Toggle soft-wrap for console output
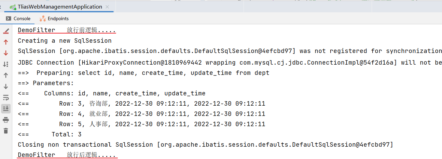This screenshot has height=159, width=442. point(6,97)
